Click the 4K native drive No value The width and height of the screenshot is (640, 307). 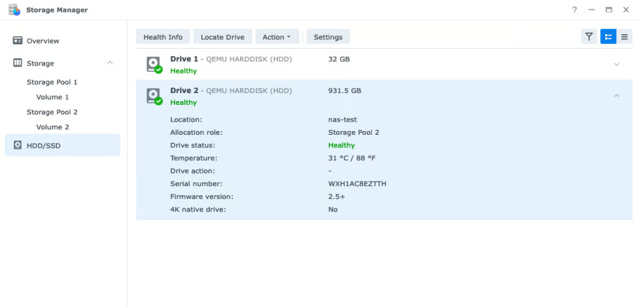pos(332,210)
